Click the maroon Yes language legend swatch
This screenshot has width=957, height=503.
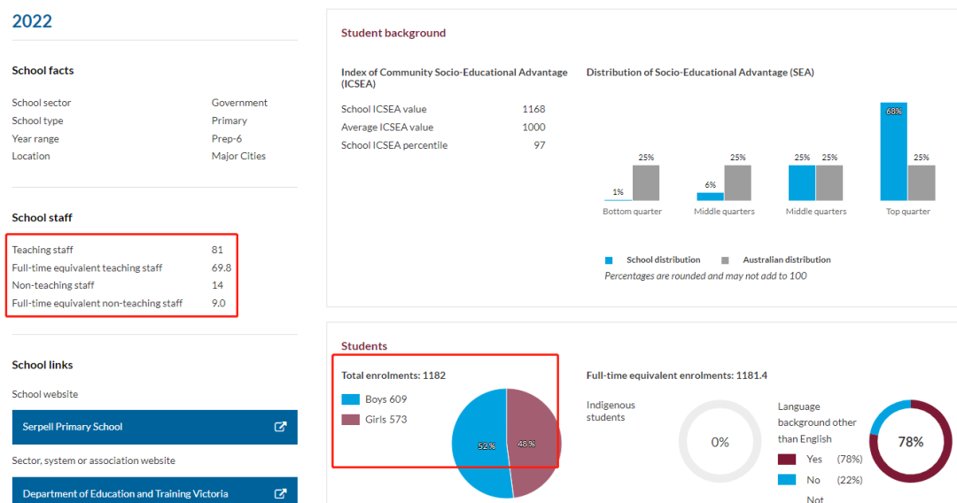click(x=786, y=459)
